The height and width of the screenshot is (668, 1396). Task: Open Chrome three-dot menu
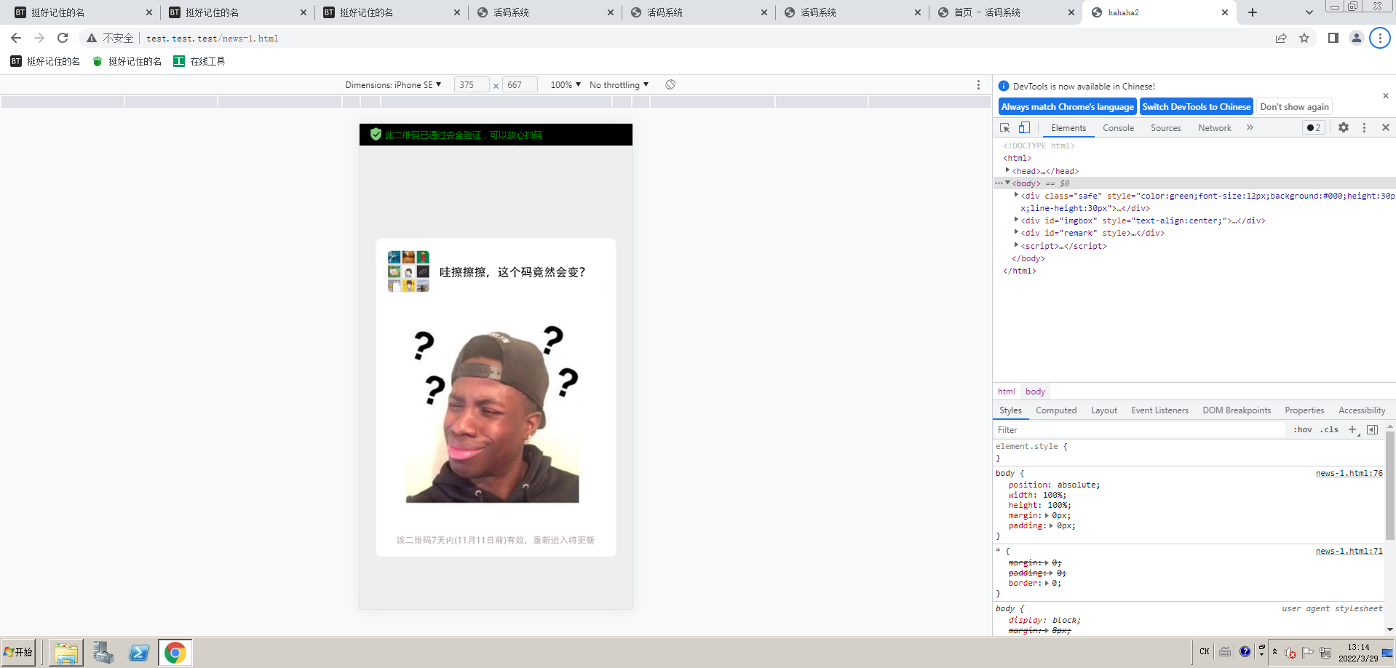[1380, 38]
